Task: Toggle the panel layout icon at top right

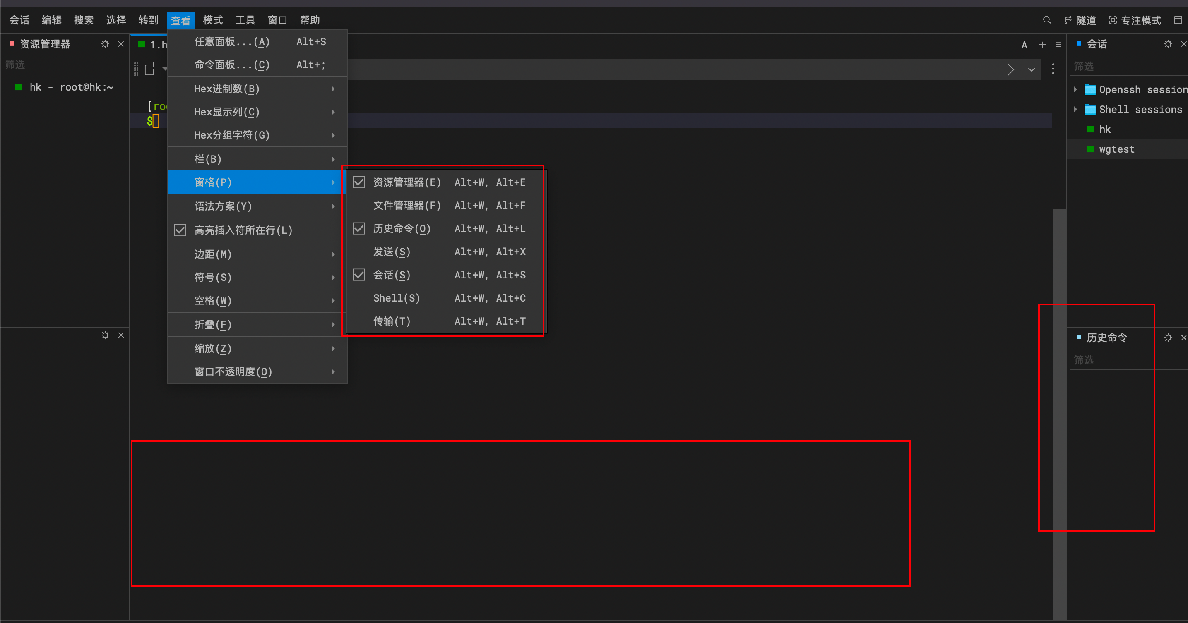Action: pyautogui.click(x=1178, y=20)
